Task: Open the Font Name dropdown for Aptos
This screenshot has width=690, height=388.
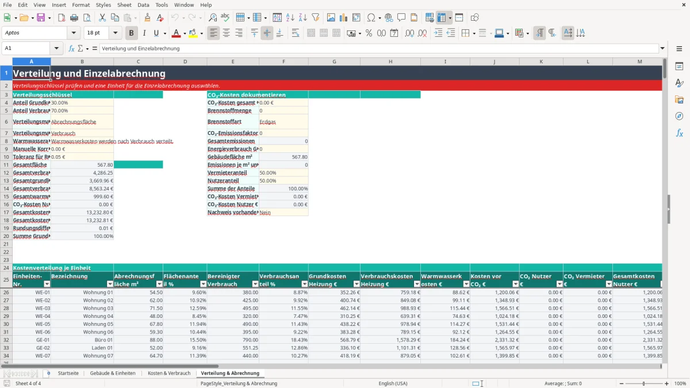Action: coord(74,33)
